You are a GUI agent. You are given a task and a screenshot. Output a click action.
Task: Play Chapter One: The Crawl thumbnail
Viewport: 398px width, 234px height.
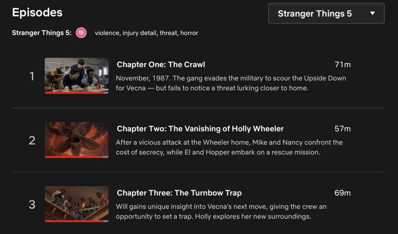pyautogui.click(x=77, y=75)
